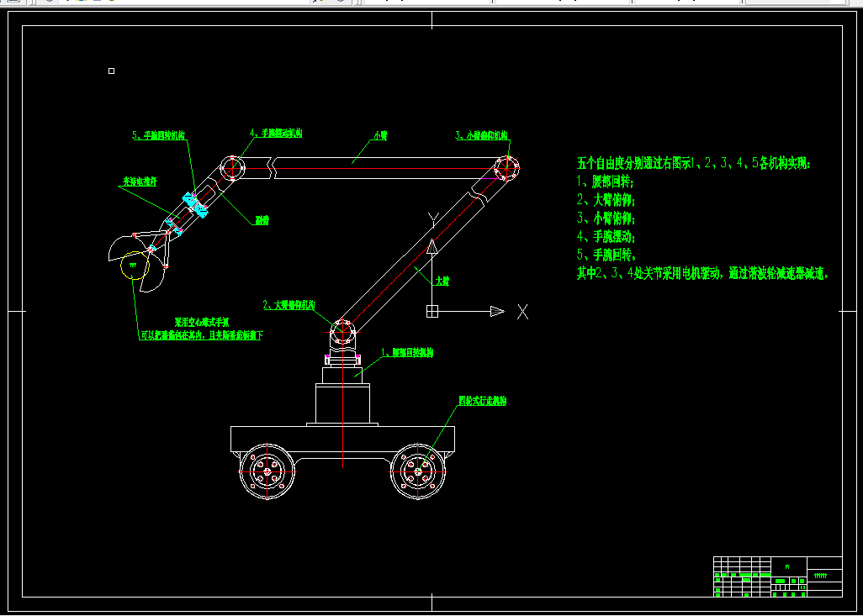Click the title block table in corner
This screenshot has width=863, height=616.
778,577
